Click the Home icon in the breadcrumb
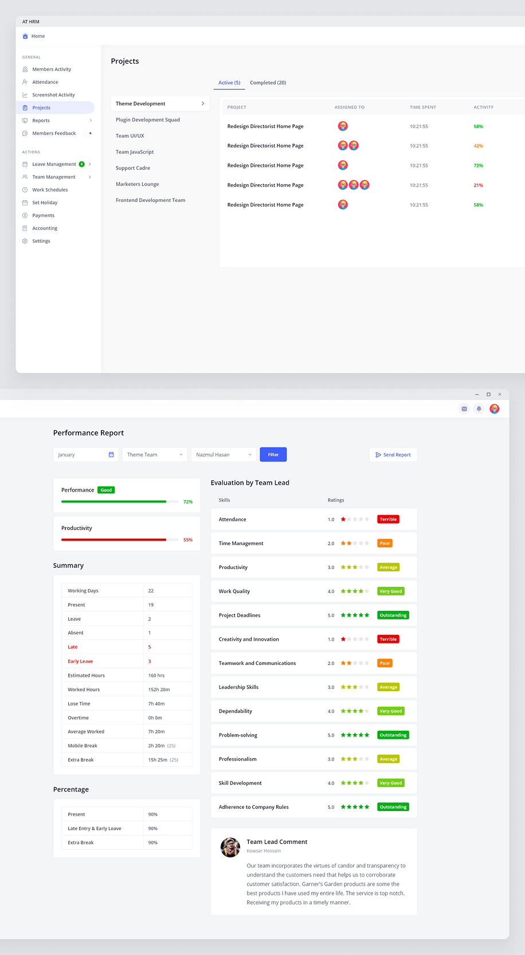525x955 pixels. tap(25, 36)
